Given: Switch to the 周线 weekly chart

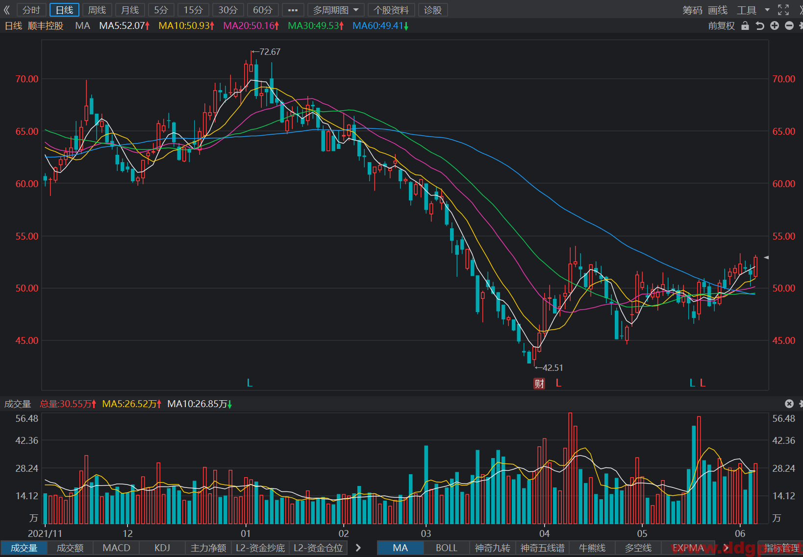Looking at the screenshot, I should coord(97,10).
